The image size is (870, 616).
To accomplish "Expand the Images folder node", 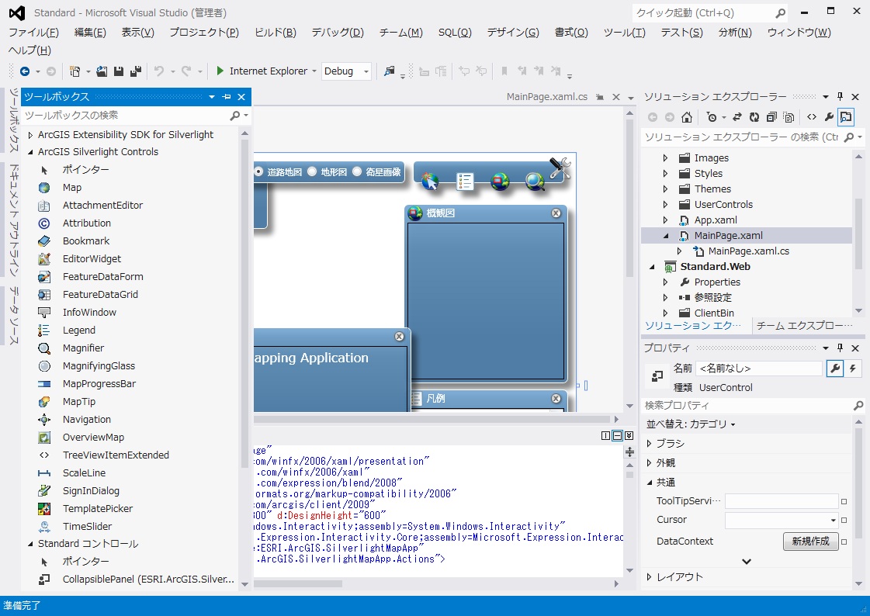I will pos(665,158).
